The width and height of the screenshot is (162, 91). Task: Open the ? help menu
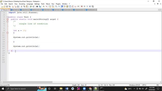tap(69, 4)
